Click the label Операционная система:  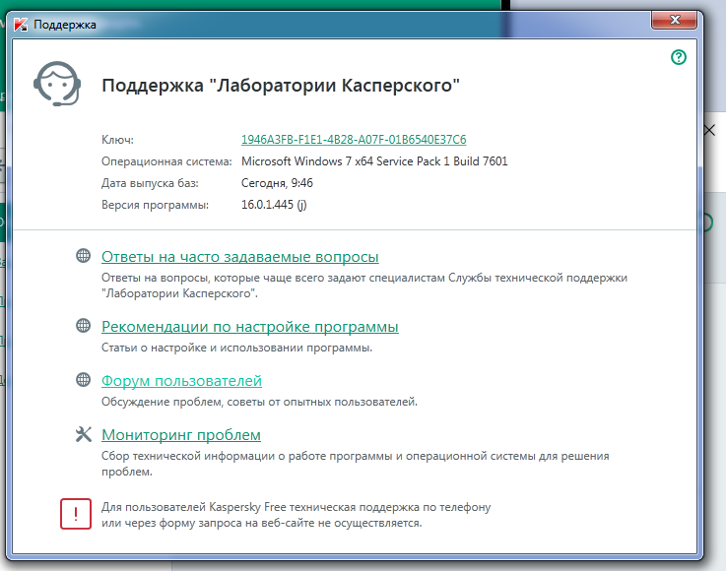166,161
